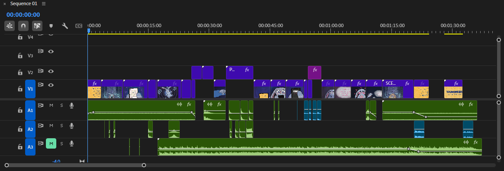Toggle sync lock for track V3
Viewport: 504px width, 171px height.
pos(41,51)
